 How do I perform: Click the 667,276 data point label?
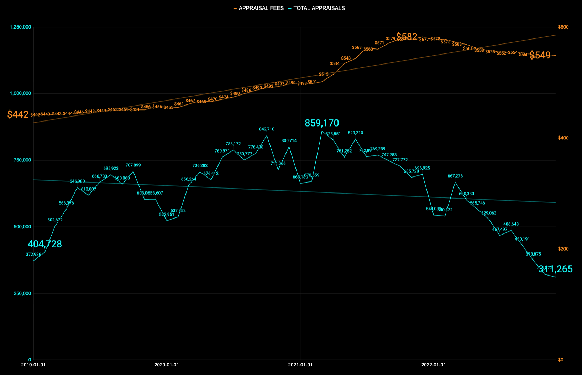(x=455, y=176)
